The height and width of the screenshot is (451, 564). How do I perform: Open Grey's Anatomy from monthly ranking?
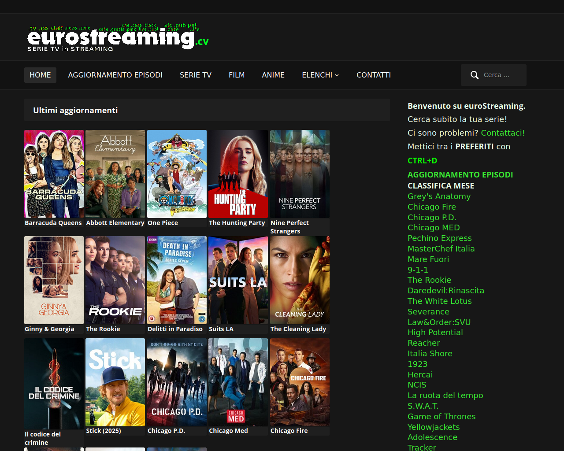coord(439,196)
